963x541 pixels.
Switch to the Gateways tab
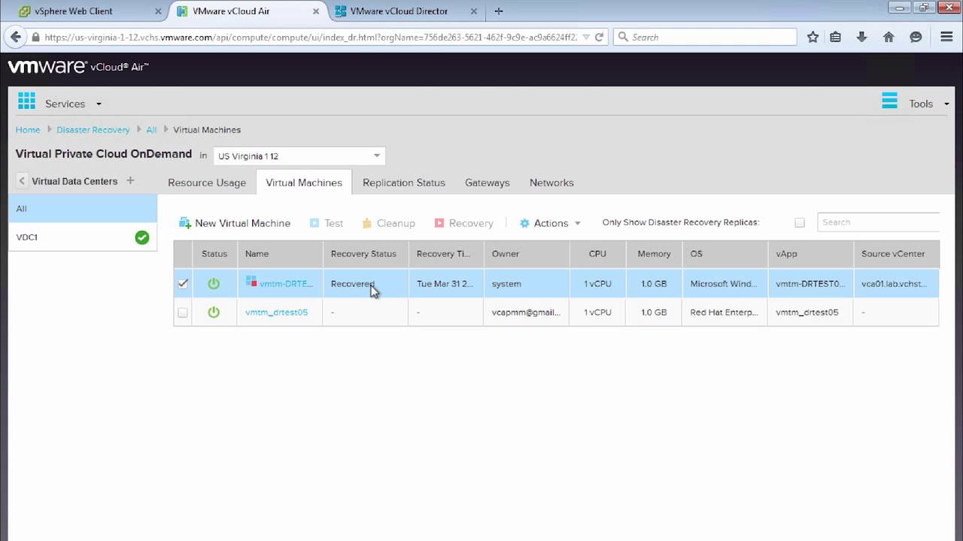tap(488, 183)
